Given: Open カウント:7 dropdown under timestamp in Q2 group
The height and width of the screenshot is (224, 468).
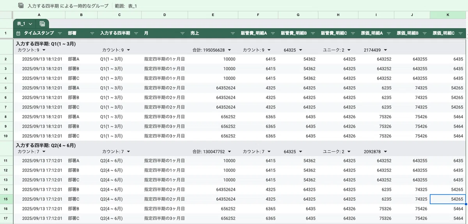Looking at the screenshot, I should [44, 151].
